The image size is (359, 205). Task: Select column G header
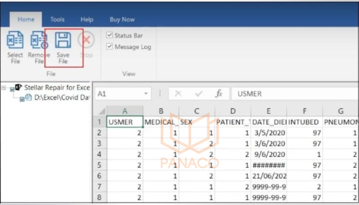pyautogui.click(x=341, y=111)
